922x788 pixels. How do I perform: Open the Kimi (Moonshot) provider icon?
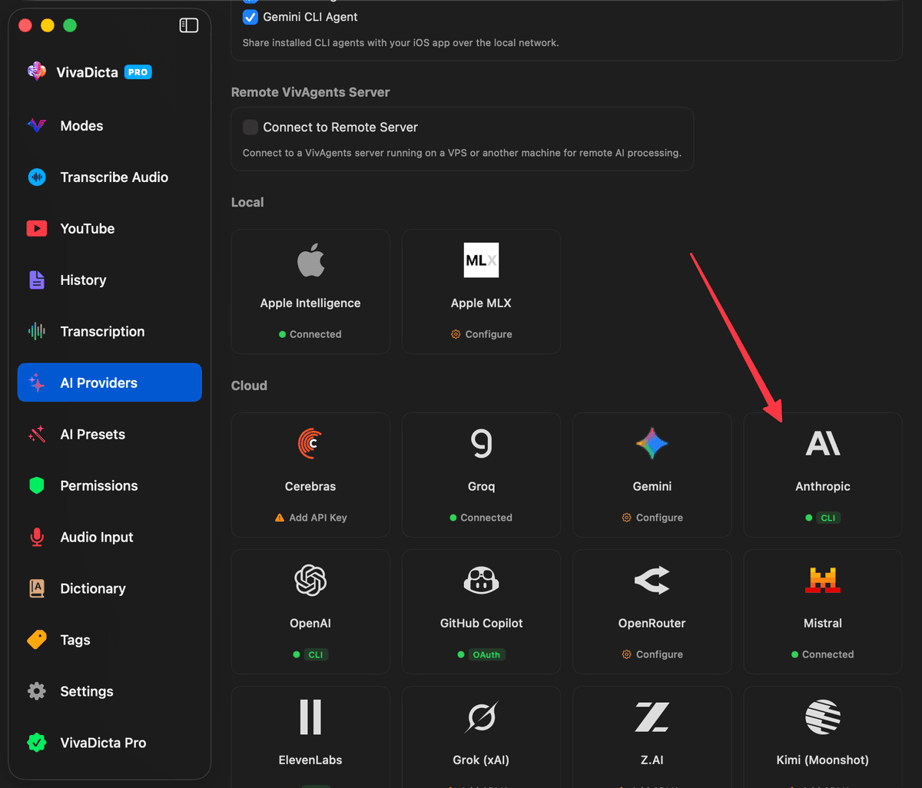pos(822,717)
